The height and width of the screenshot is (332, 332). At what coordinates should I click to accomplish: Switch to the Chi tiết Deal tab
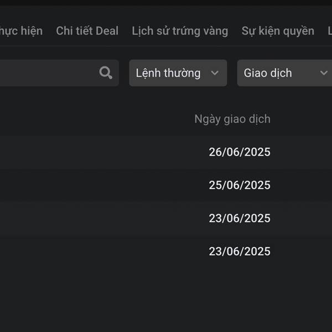point(87,31)
